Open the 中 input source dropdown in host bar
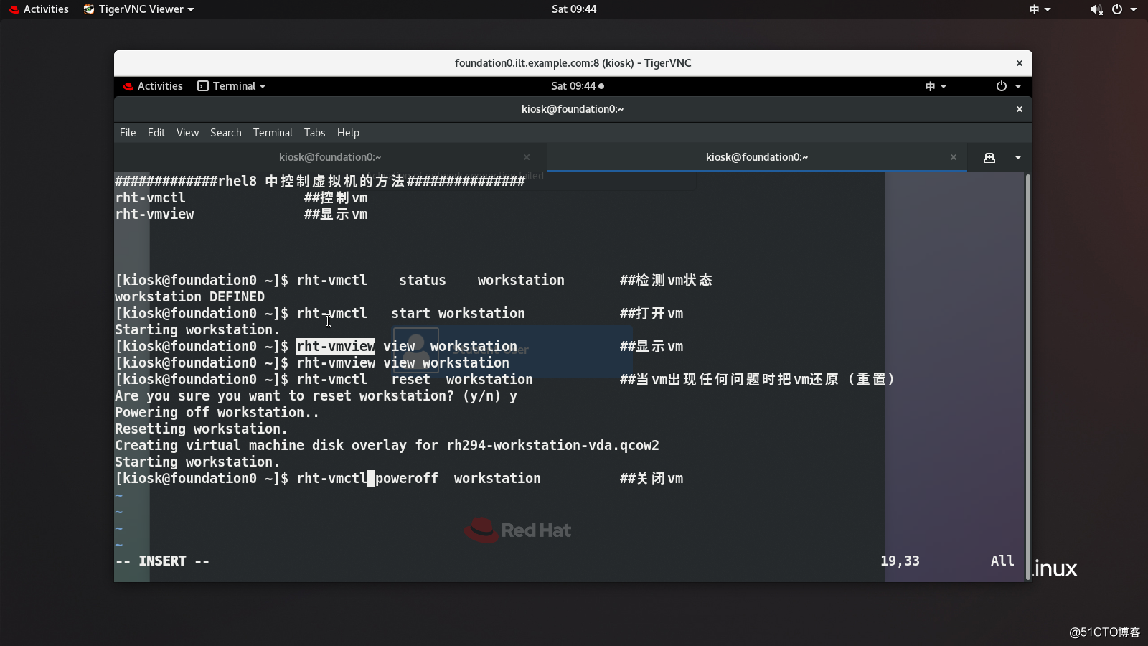The width and height of the screenshot is (1148, 646). 1040,9
